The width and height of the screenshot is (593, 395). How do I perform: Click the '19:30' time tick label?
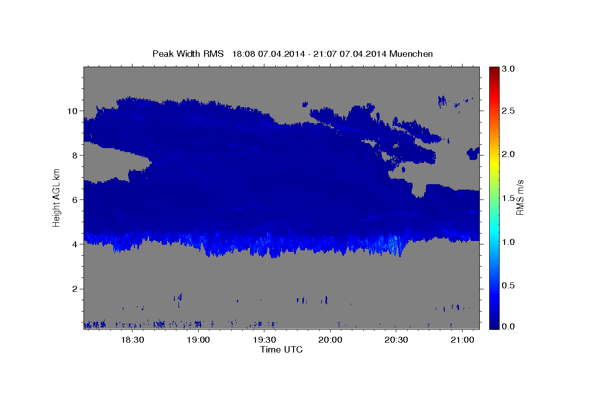[264, 340]
